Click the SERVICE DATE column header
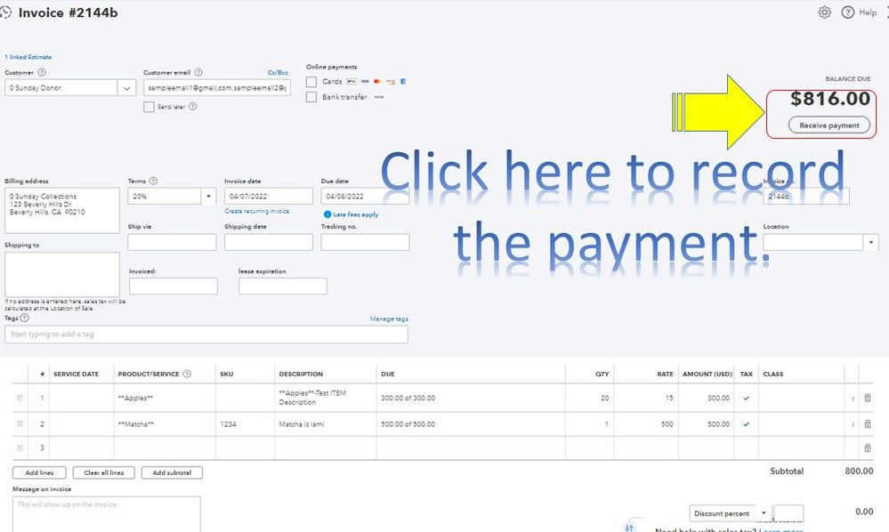The image size is (889, 532). (x=76, y=374)
